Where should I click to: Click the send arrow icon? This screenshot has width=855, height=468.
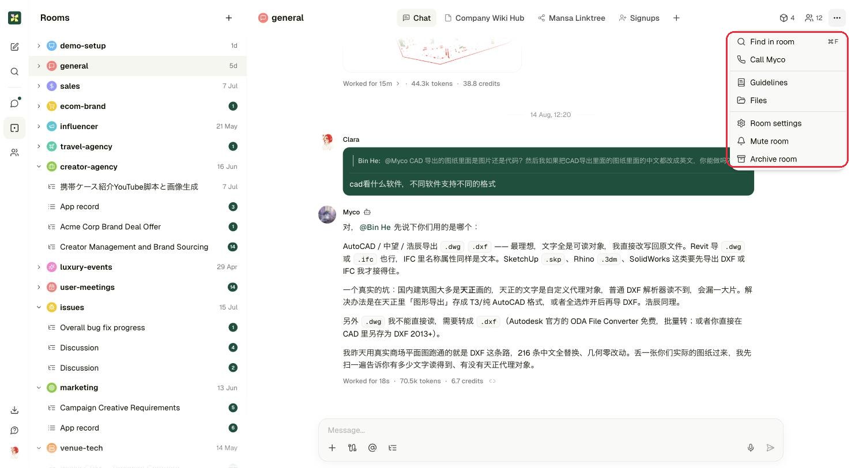(770, 448)
